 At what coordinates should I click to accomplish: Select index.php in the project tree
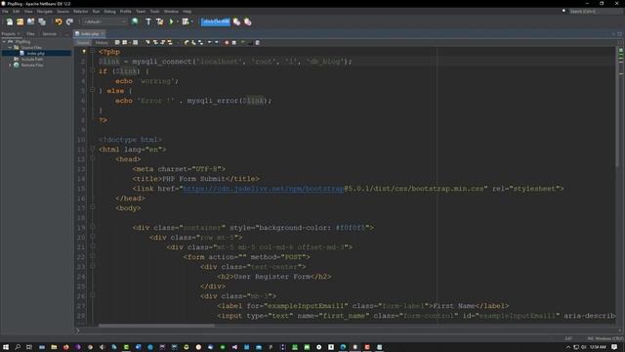point(36,53)
